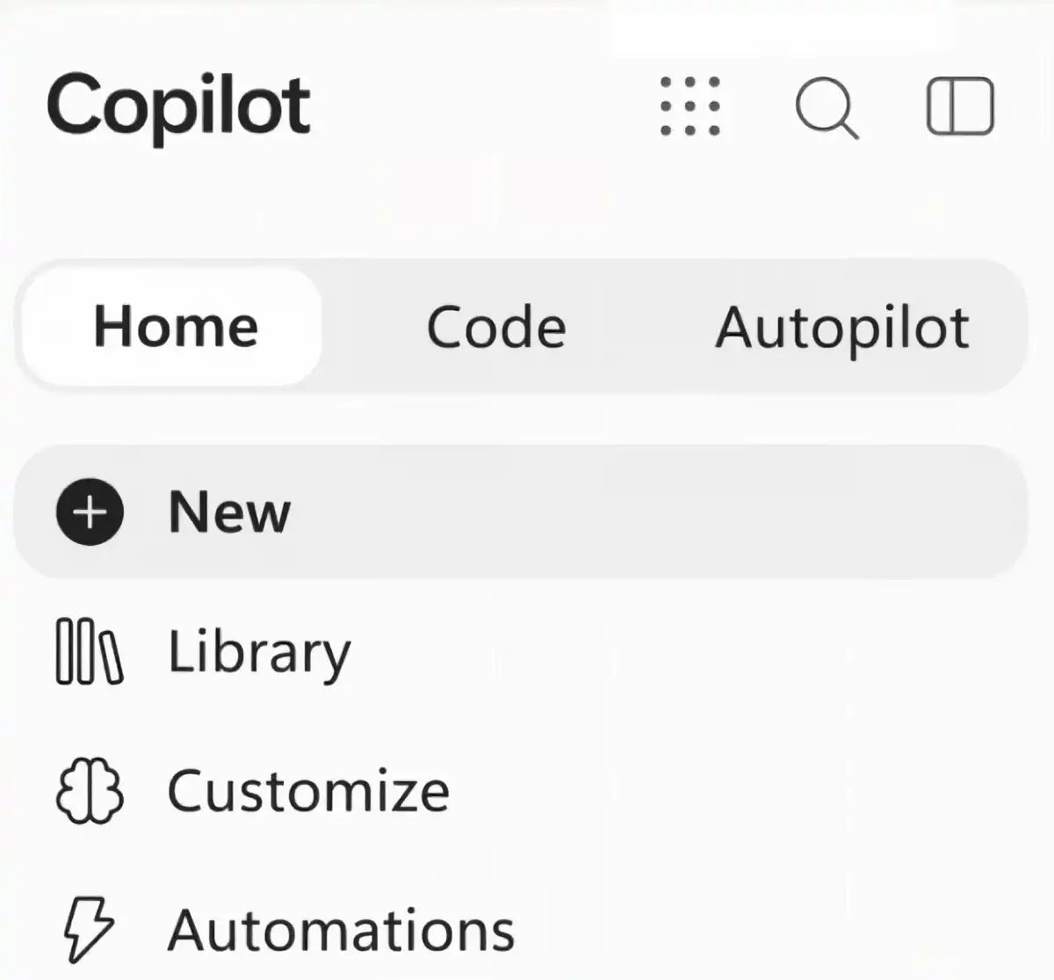The width and height of the screenshot is (1054, 980).
Task: Click the Customize brain icon
Action: coord(90,790)
